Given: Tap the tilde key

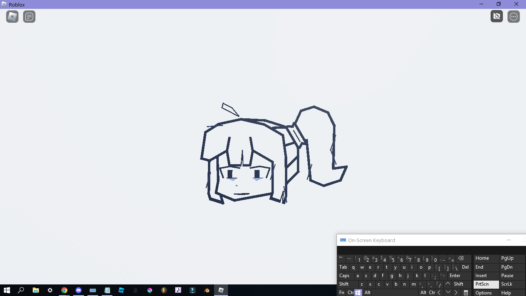Looking at the screenshot, I should click(350, 259).
